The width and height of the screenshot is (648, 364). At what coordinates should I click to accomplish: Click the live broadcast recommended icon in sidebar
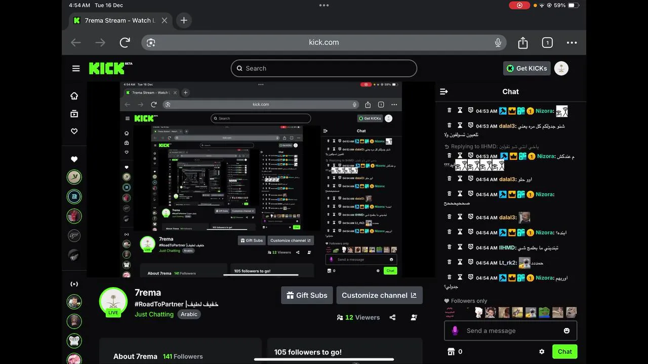pos(74,284)
